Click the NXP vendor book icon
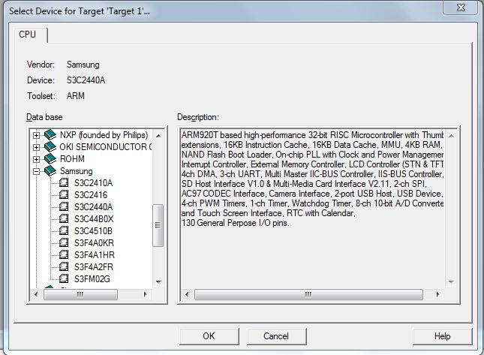Screen dimensions: 484x355 coord(50,135)
